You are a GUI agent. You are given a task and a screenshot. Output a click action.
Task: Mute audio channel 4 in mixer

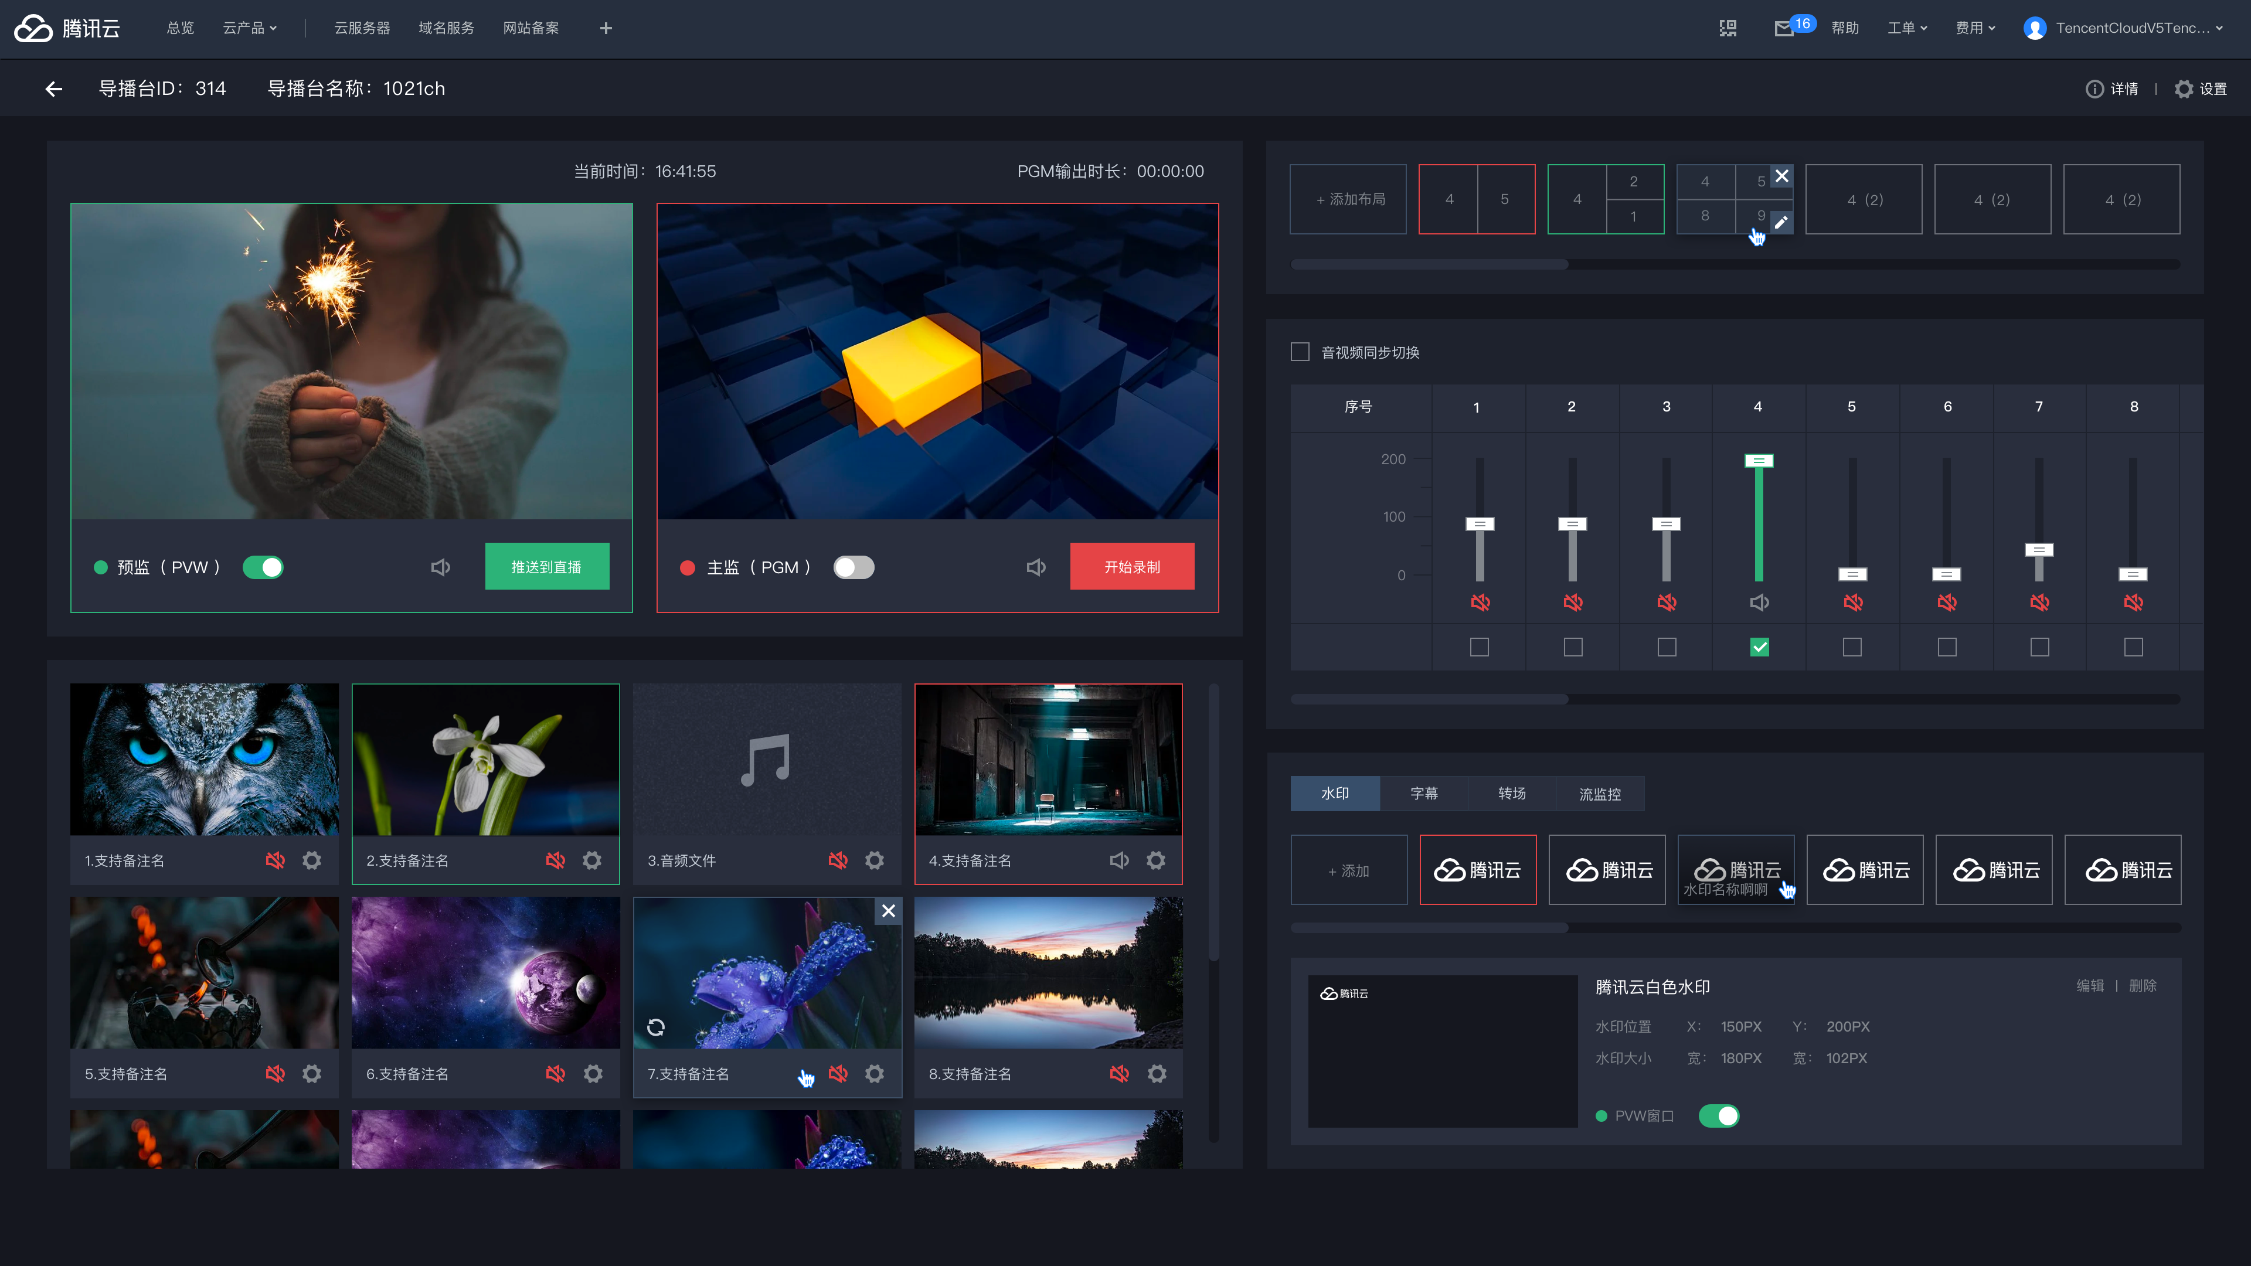[1759, 602]
